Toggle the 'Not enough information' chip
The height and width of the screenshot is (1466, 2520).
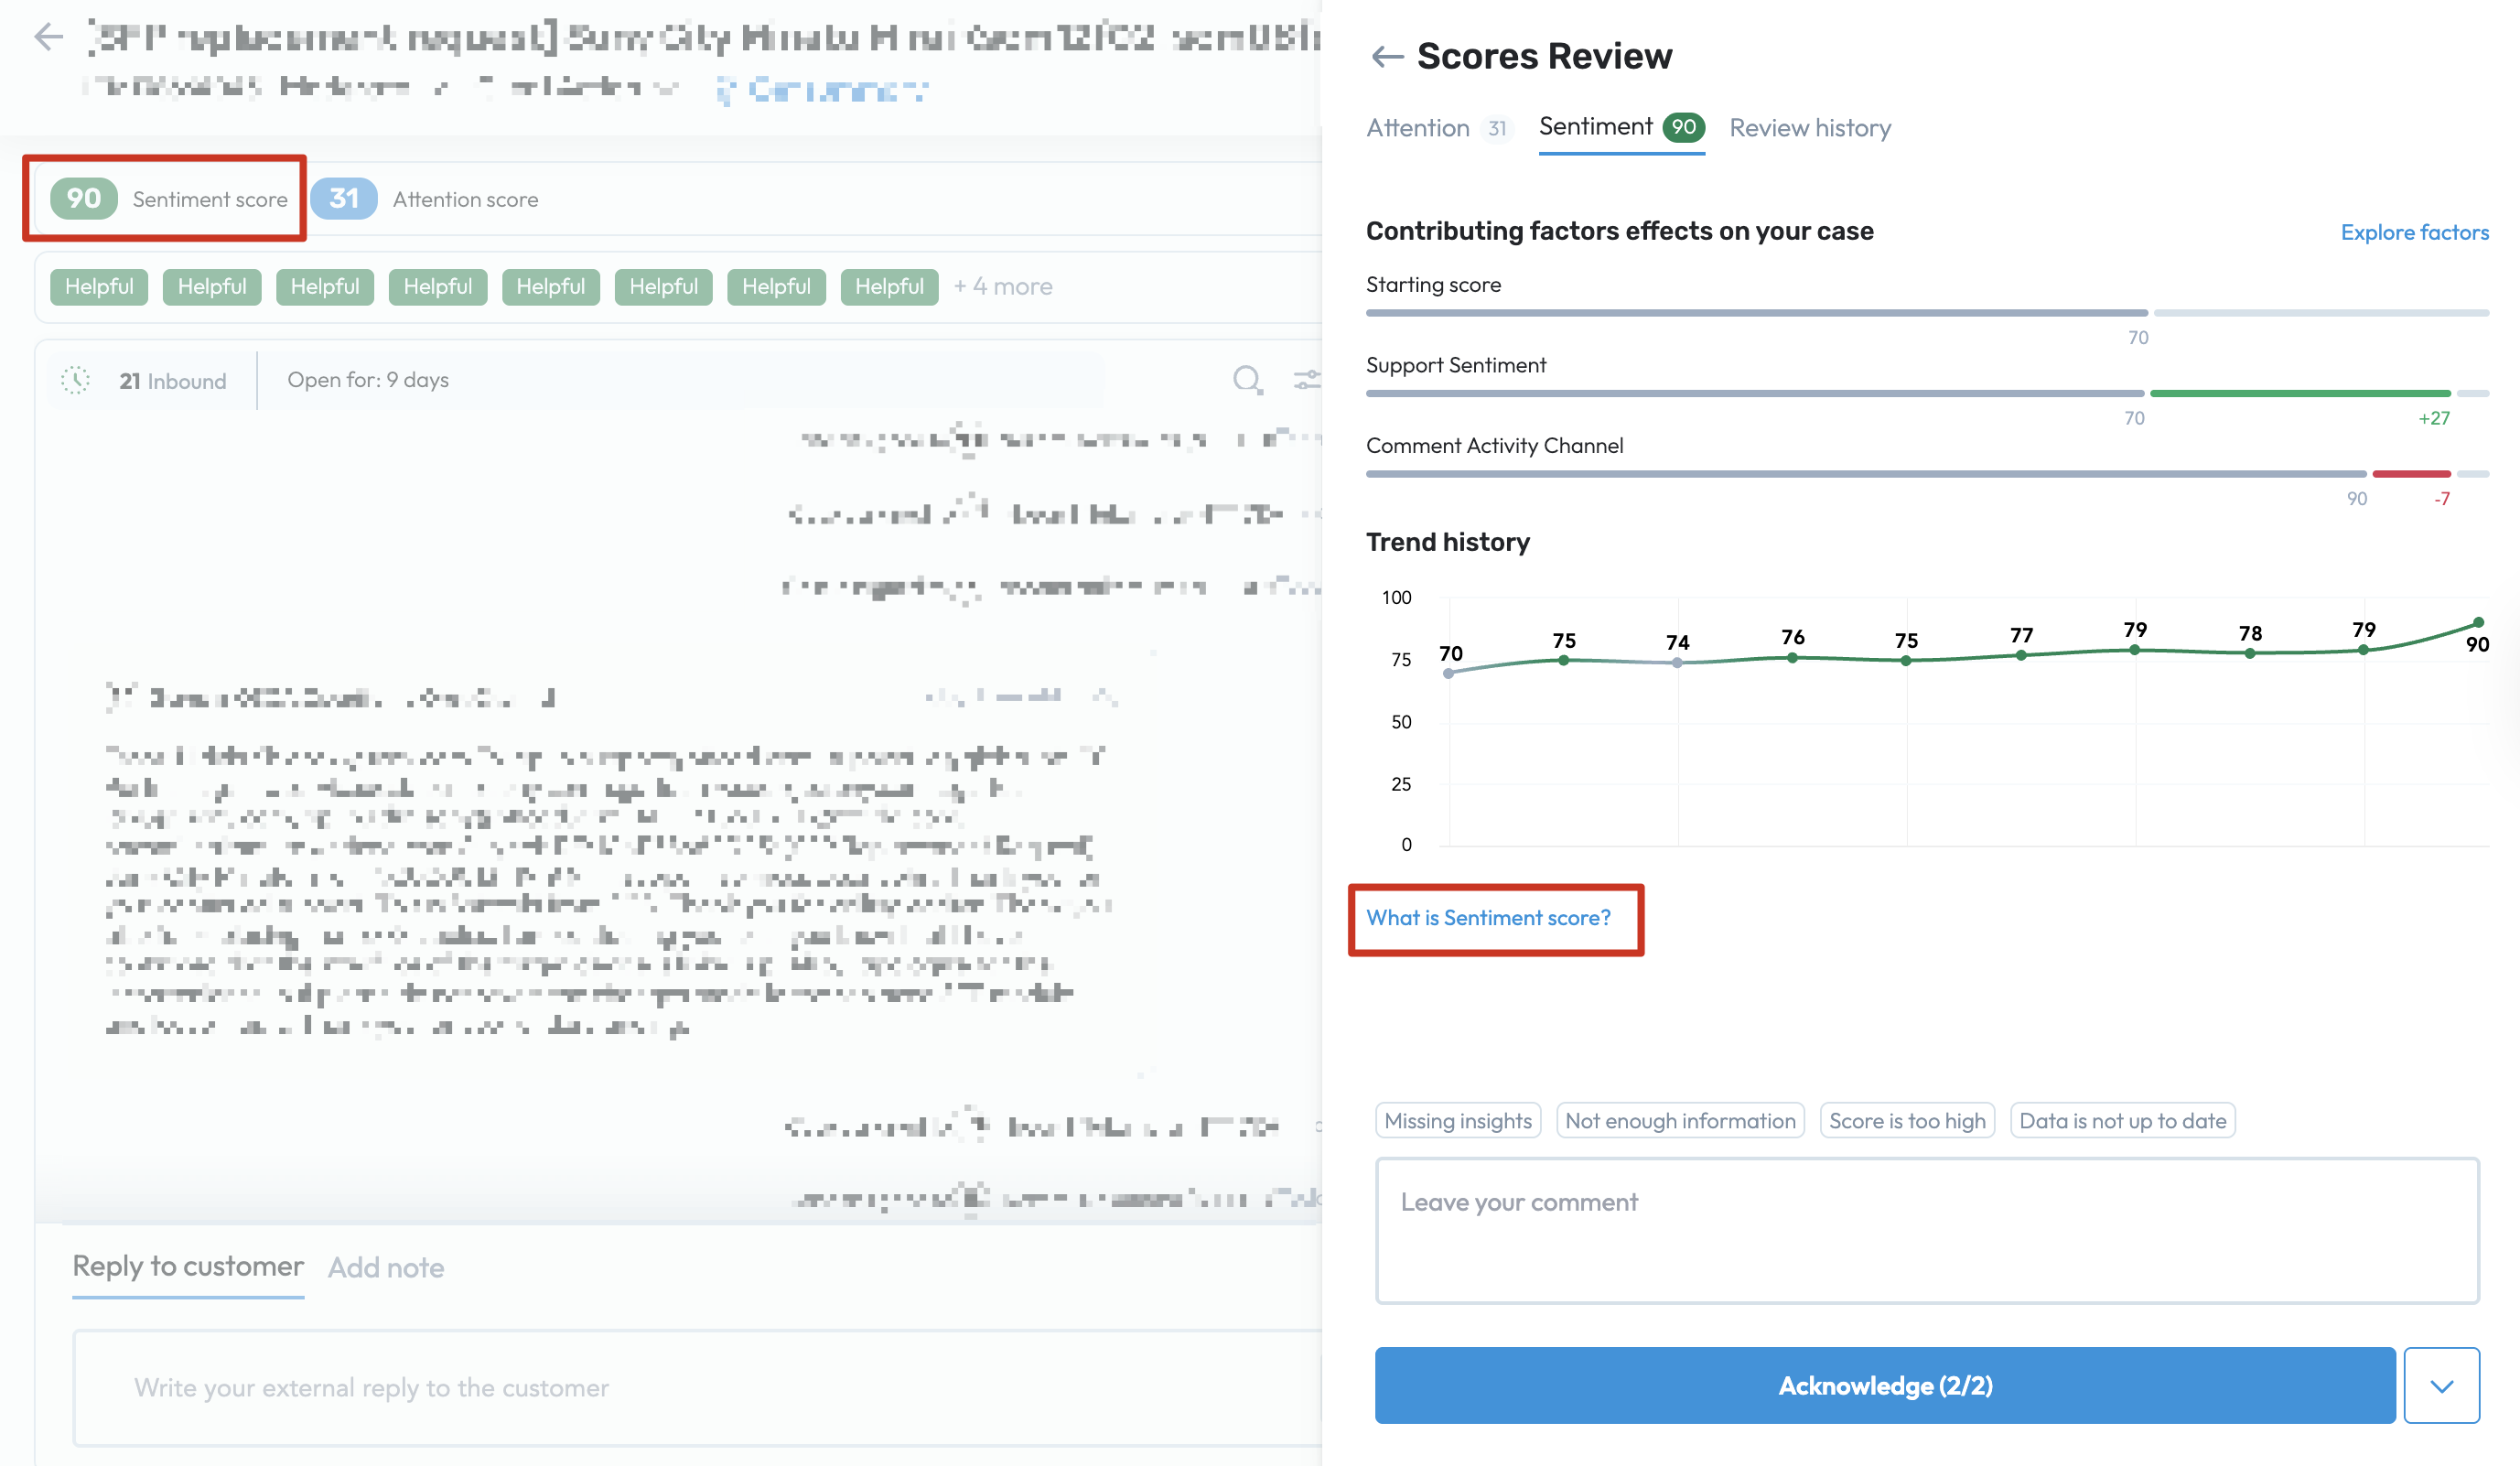pos(1679,1120)
